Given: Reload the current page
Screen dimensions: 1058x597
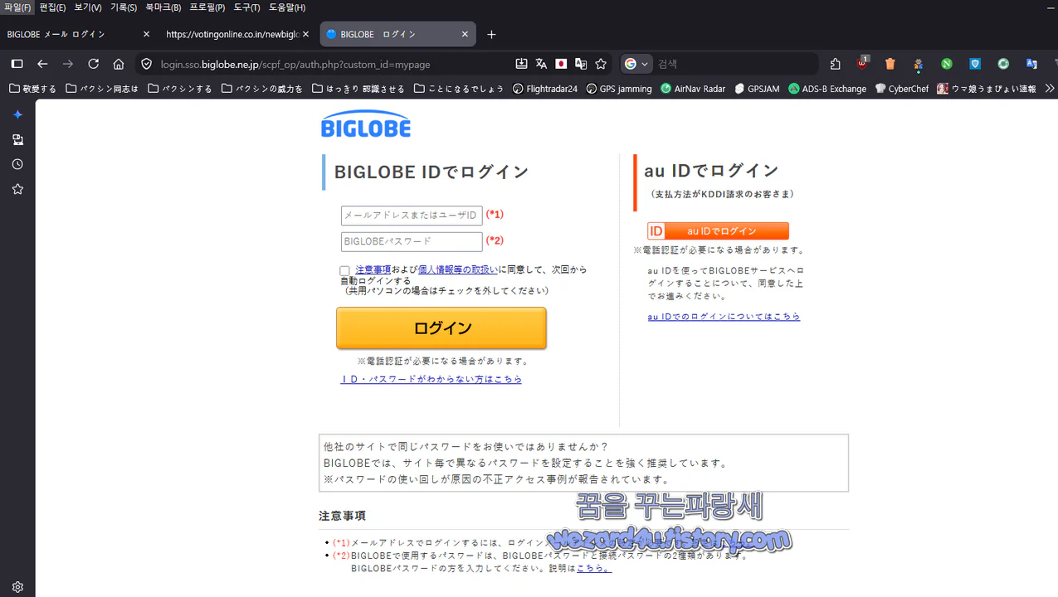Looking at the screenshot, I should pos(94,64).
